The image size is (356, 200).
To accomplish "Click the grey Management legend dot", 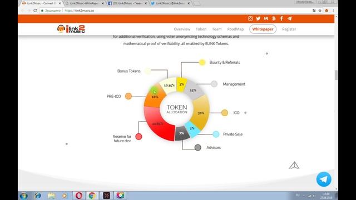I will (214, 84).
